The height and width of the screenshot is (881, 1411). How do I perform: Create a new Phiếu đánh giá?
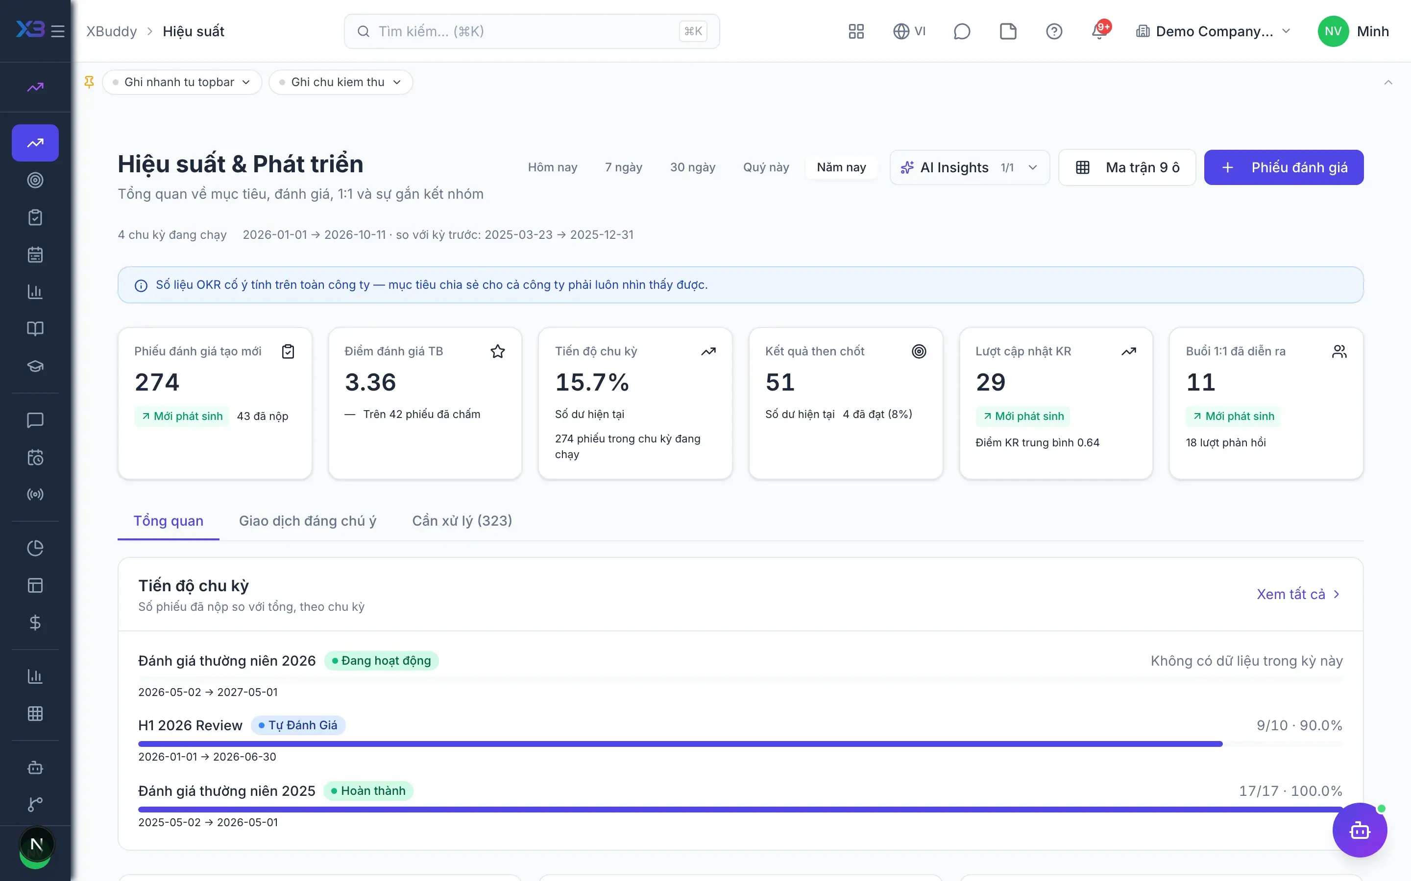click(x=1283, y=167)
